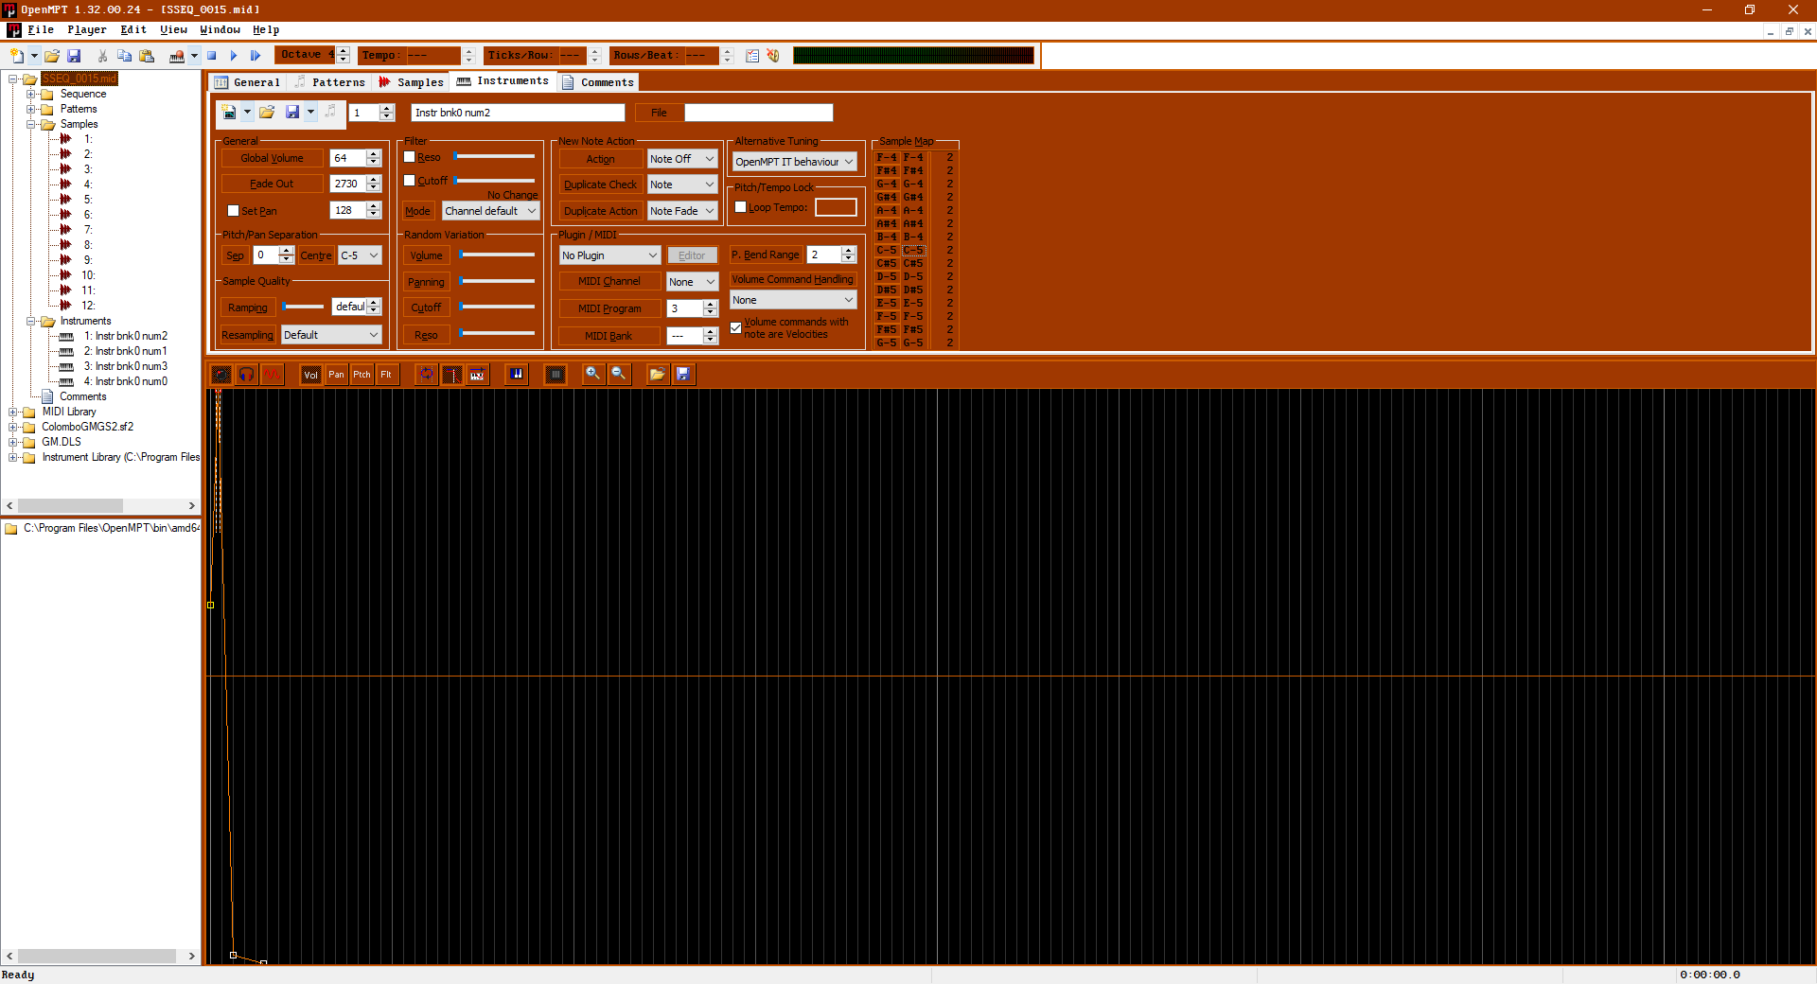This screenshot has width=1817, height=984.
Task: Toggle the envelope loop icon
Action: pyautogui.click(x=427, y=375)
